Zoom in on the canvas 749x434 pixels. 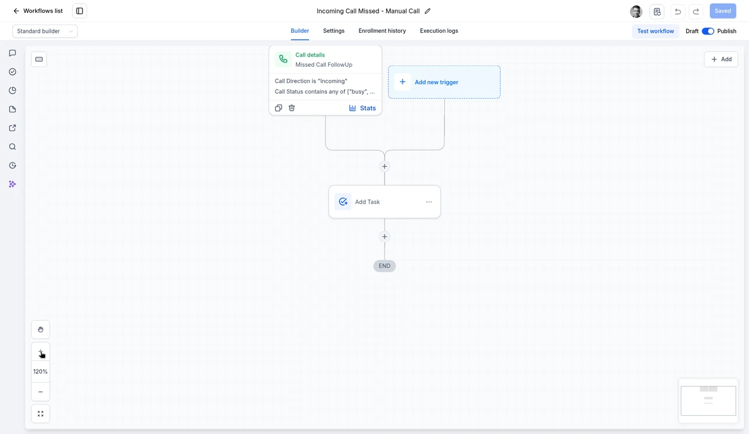tap(40, 352)
